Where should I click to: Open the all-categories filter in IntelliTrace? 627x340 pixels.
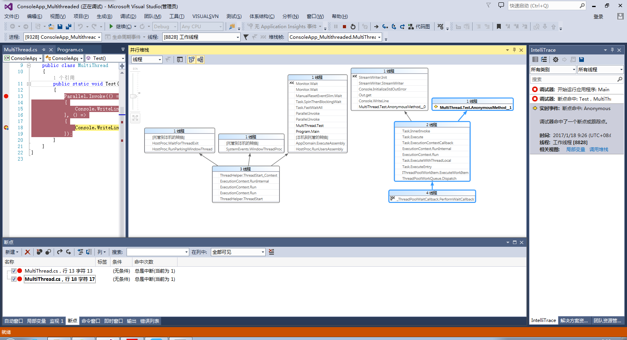[x=553, y=70]
